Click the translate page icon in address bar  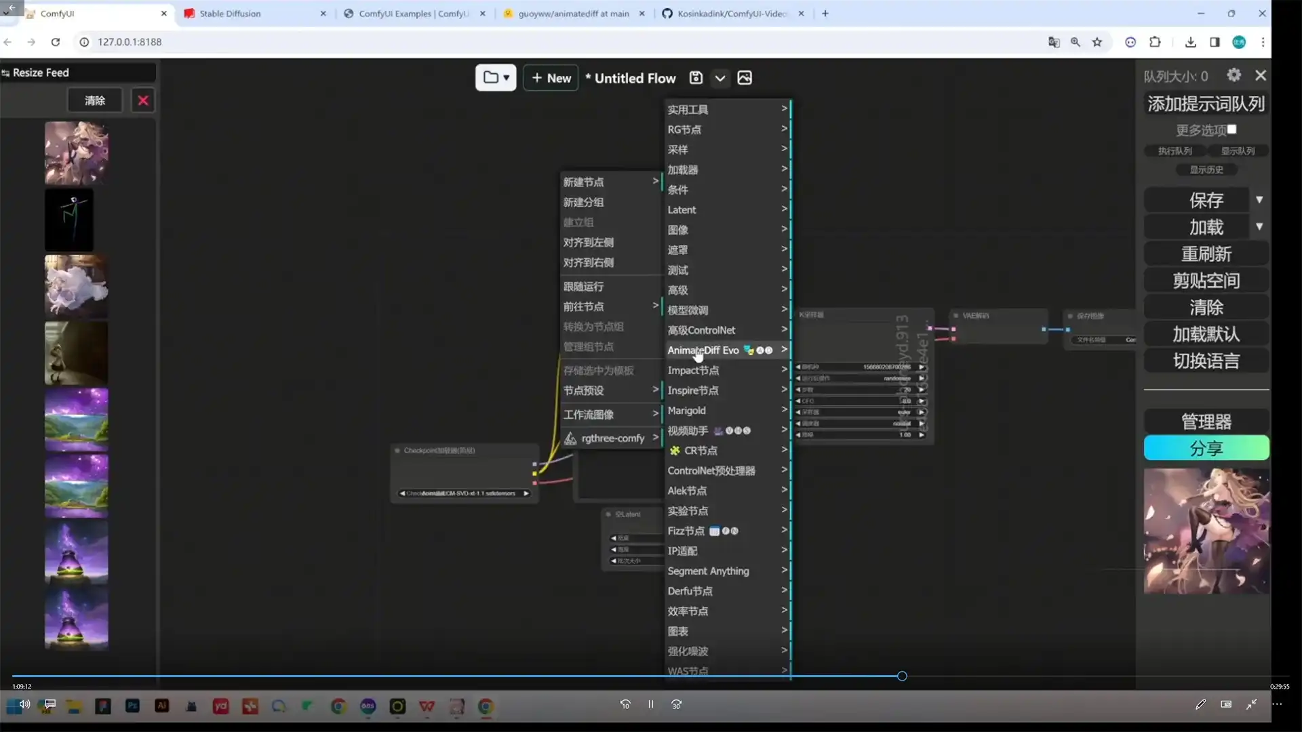[x=1054, y=42]
